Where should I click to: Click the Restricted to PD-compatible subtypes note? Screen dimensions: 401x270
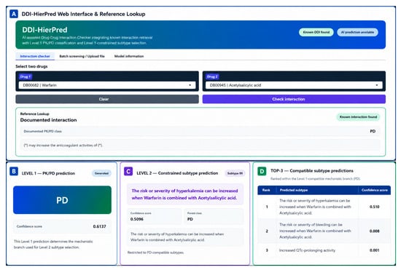pyautogui.click(x=155, y=253)
